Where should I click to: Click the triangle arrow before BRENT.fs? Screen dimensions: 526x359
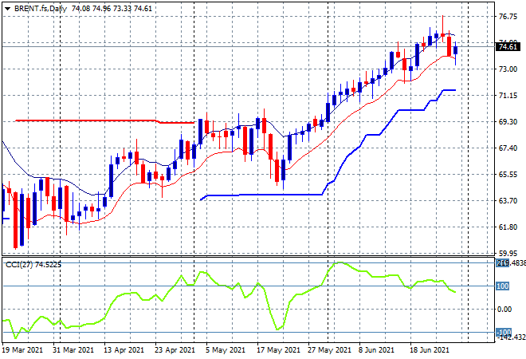(7, 9)
